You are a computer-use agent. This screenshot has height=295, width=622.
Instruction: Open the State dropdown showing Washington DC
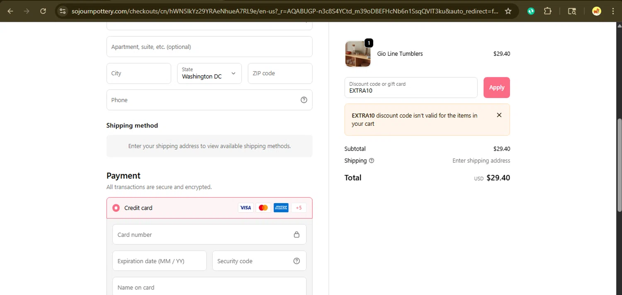pyautogui.click(x=209, y=73)
